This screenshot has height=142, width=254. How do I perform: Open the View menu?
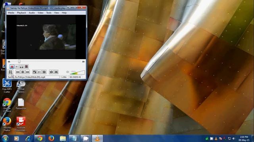click(56, 13)
